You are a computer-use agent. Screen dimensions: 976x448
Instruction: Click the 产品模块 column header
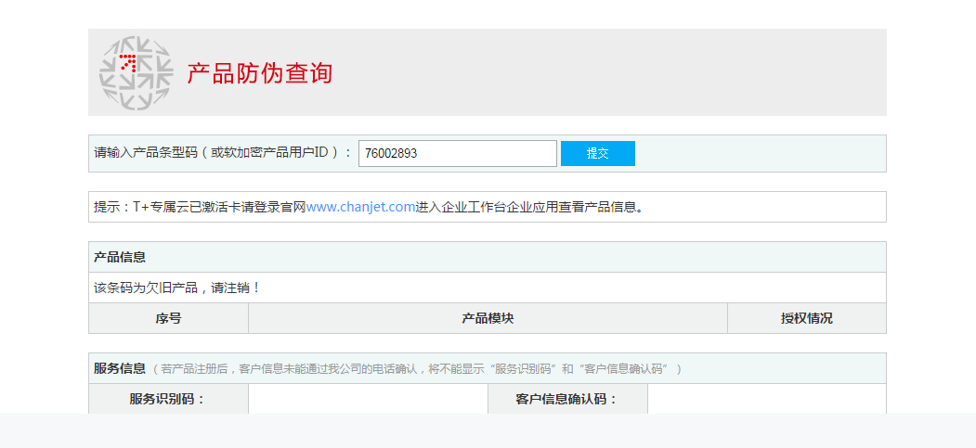pyautogui.click(x=488, y=319)
